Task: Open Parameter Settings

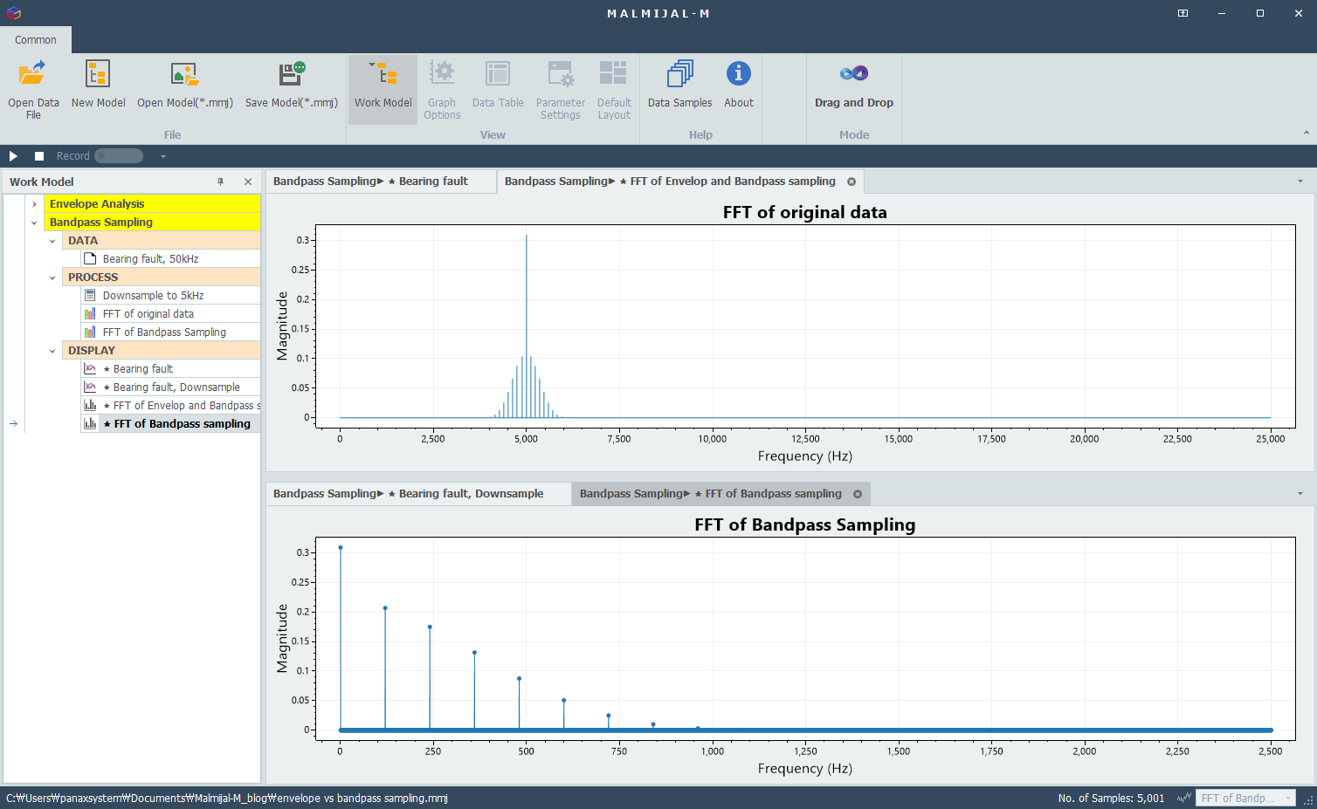Action: click(x=561, y=90)
